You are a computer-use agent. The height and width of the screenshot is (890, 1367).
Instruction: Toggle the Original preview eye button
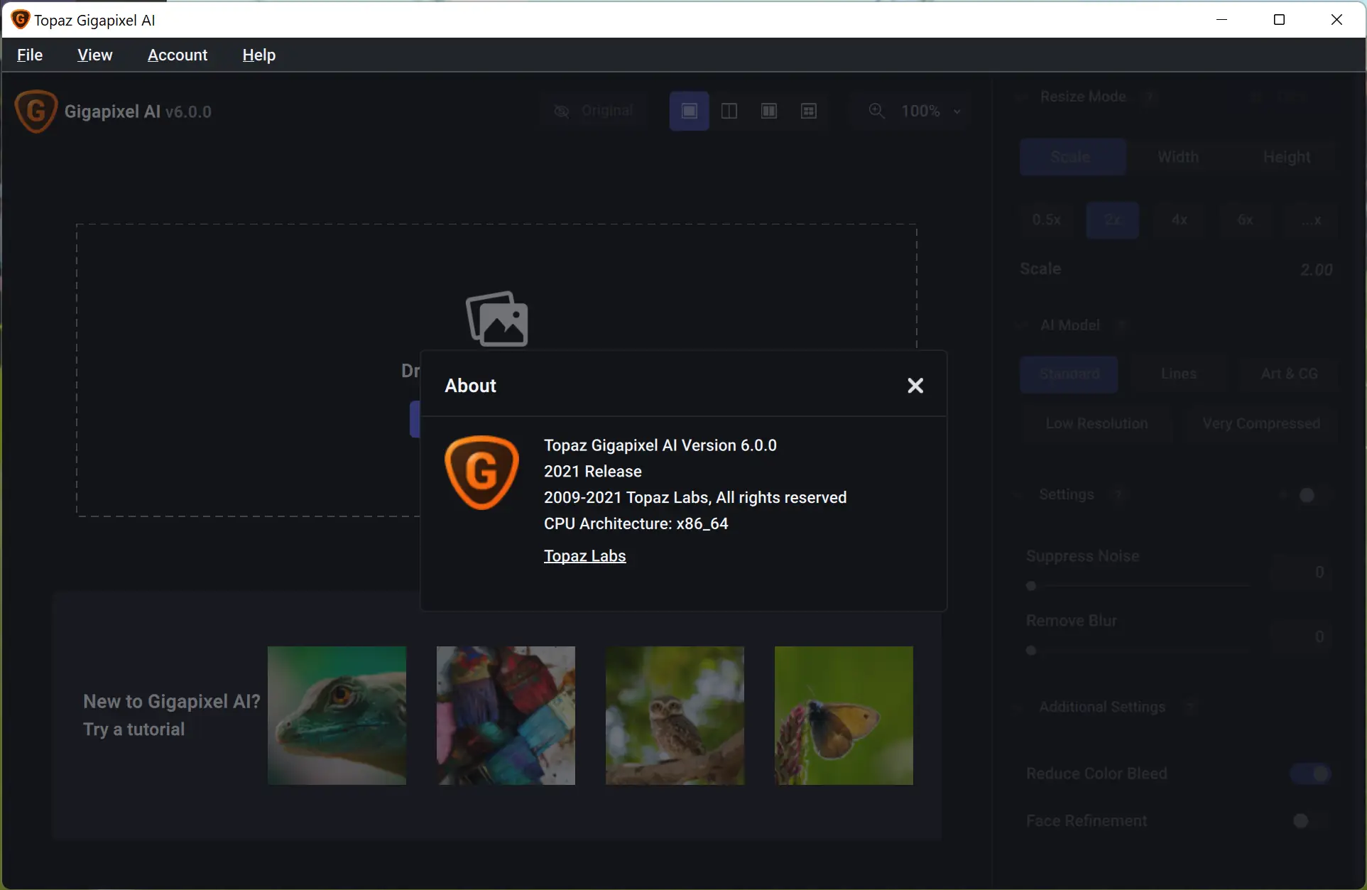click(594, 111)
